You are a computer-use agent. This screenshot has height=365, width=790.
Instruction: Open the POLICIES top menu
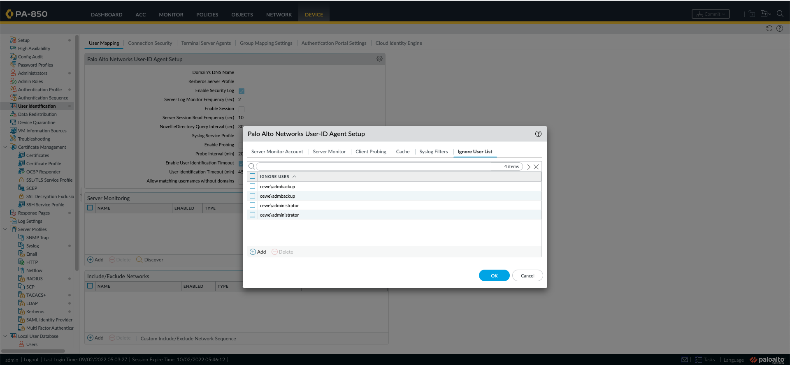207,14
